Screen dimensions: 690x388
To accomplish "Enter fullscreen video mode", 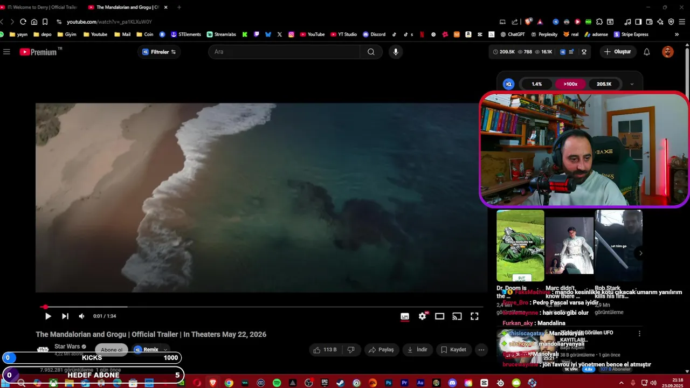I will 474,316.
